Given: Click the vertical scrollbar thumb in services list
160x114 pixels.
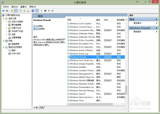Looking at the screenshot, I should [126, 90].
